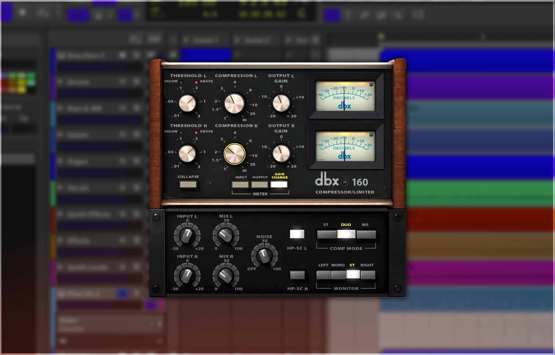The width and height of the screenshot is (555, 355).
Task: Toggle the HP-SC L switch
Action: point(297,234)
